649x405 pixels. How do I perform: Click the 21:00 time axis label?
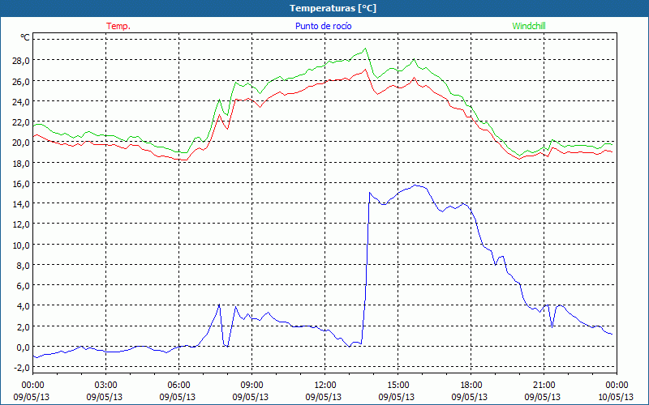pos(544,386)
